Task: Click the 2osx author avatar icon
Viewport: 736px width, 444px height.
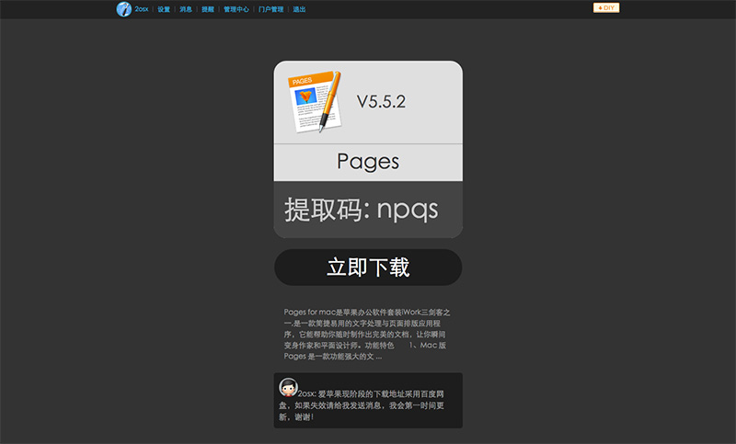Action: coord(288,387)
